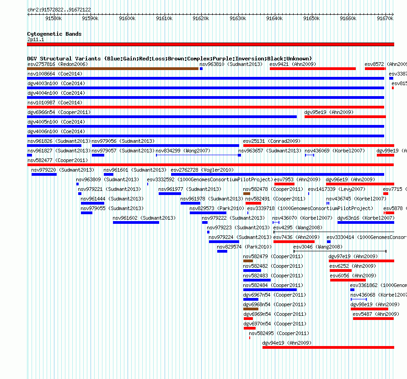Image resolution: width=407 pixels, height=379 pixels.
Task: Select the esv7953 (Ahn2009) label
Action: coord(297,179)
